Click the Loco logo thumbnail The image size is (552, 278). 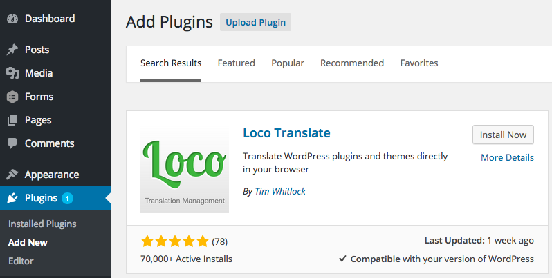pos(185,170)
